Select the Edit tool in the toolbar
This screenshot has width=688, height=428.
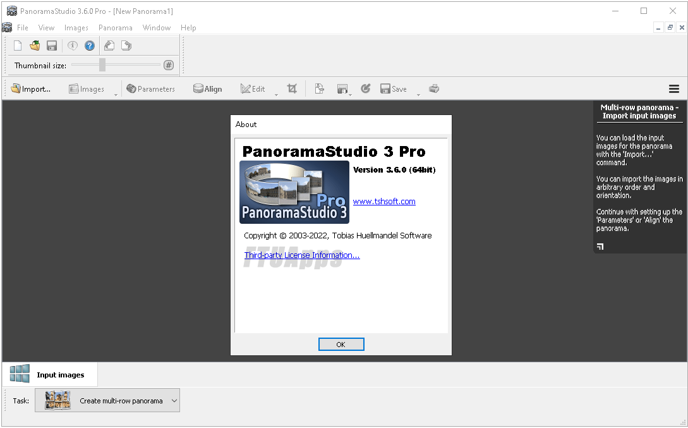click(253, 89)
